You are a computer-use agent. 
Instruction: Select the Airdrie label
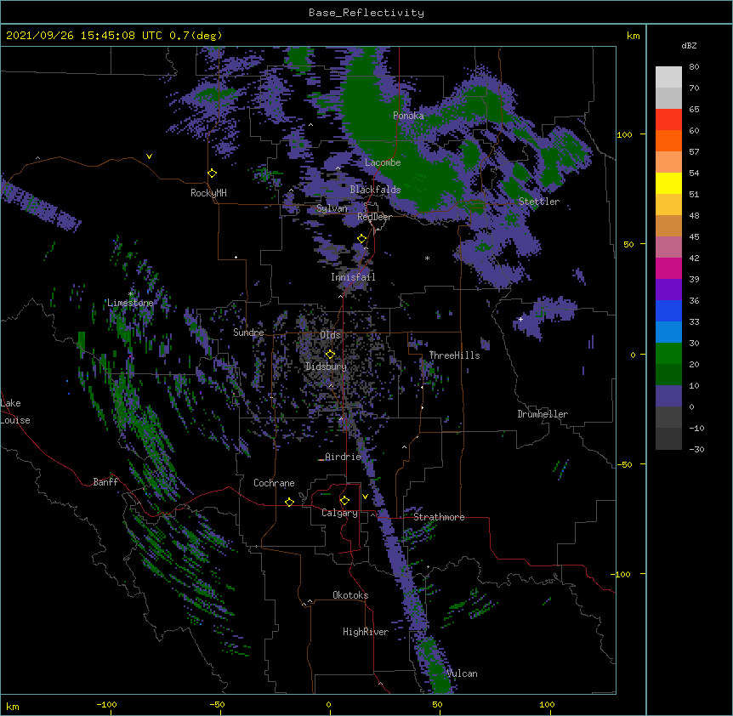pos(344,457)
